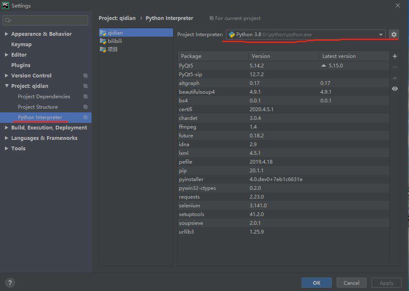Sort by Latest version column header

click(x=354, y=56)
